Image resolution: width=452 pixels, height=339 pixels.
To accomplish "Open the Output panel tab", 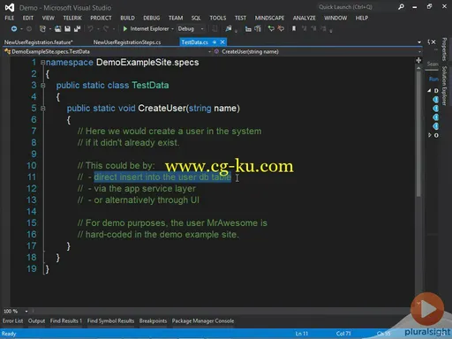I will click(x=36, y=320).
